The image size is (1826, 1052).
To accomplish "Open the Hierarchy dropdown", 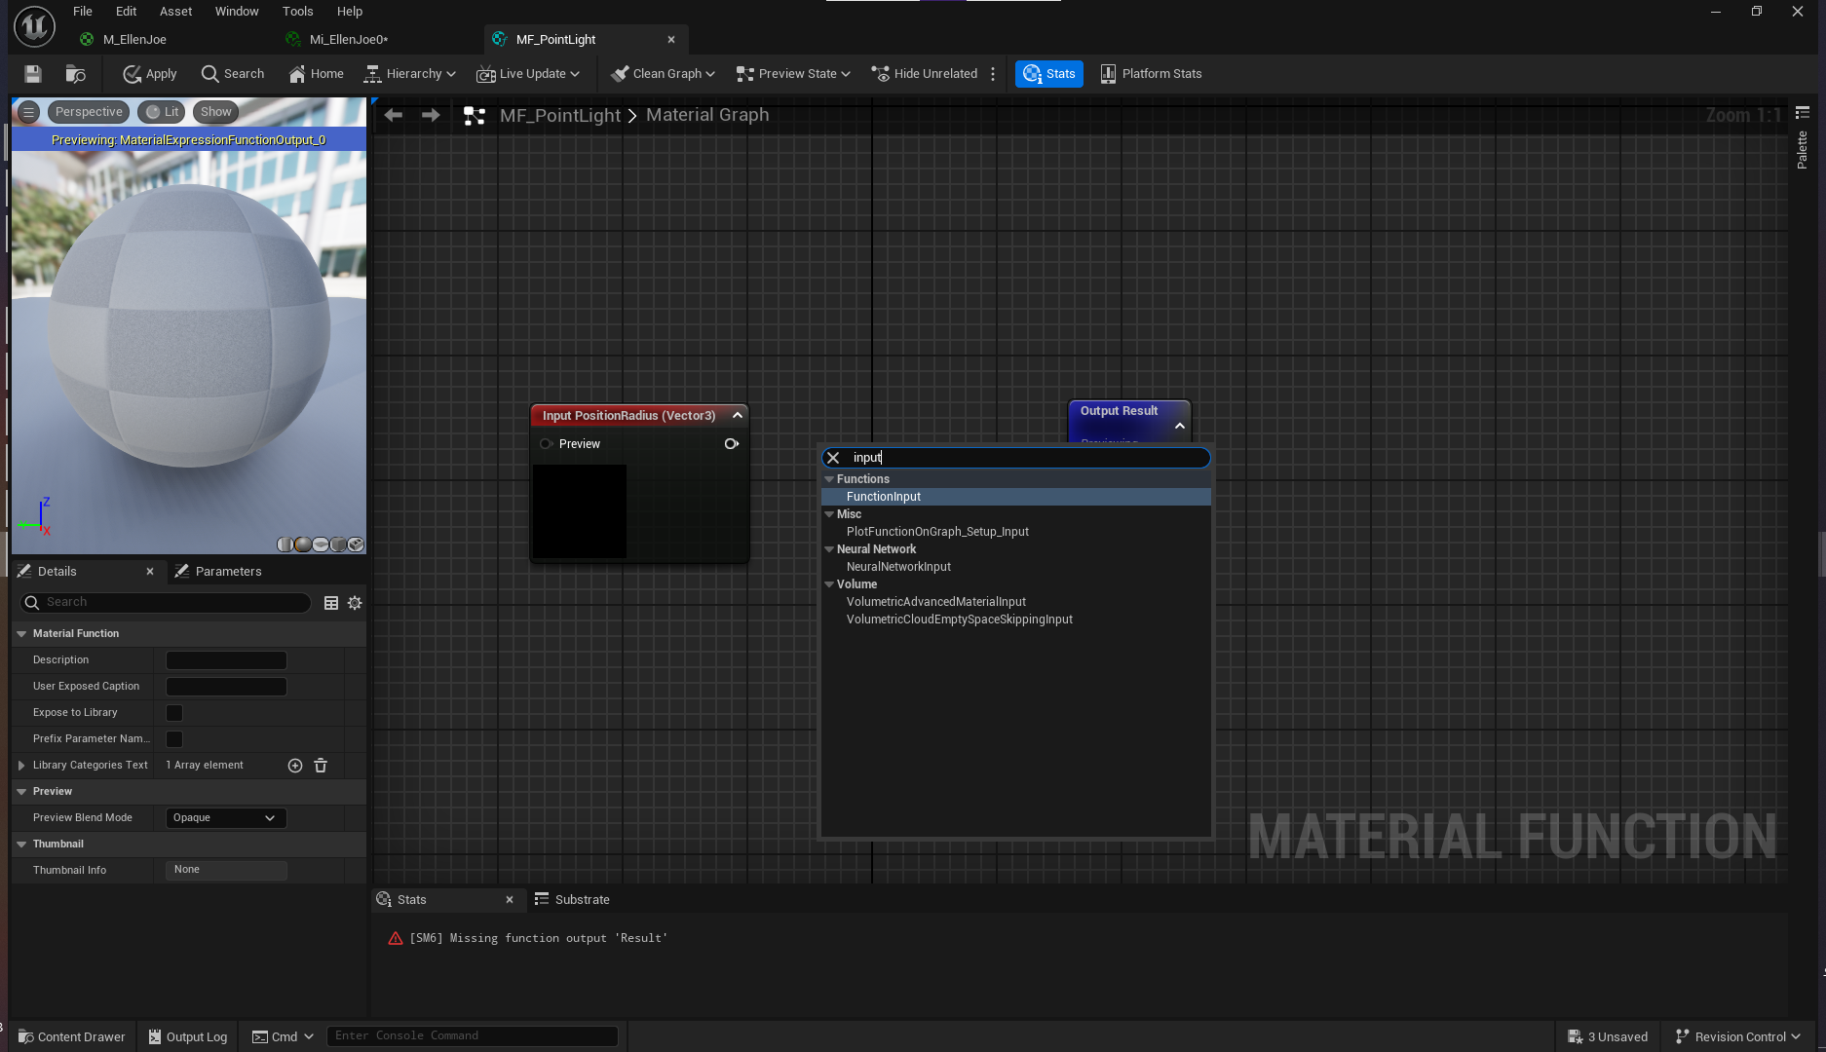I will point(409,74).
